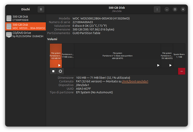Click play triangle on 791 MB NTFS partition
193x132 pixels.
(x=170, y=65)
